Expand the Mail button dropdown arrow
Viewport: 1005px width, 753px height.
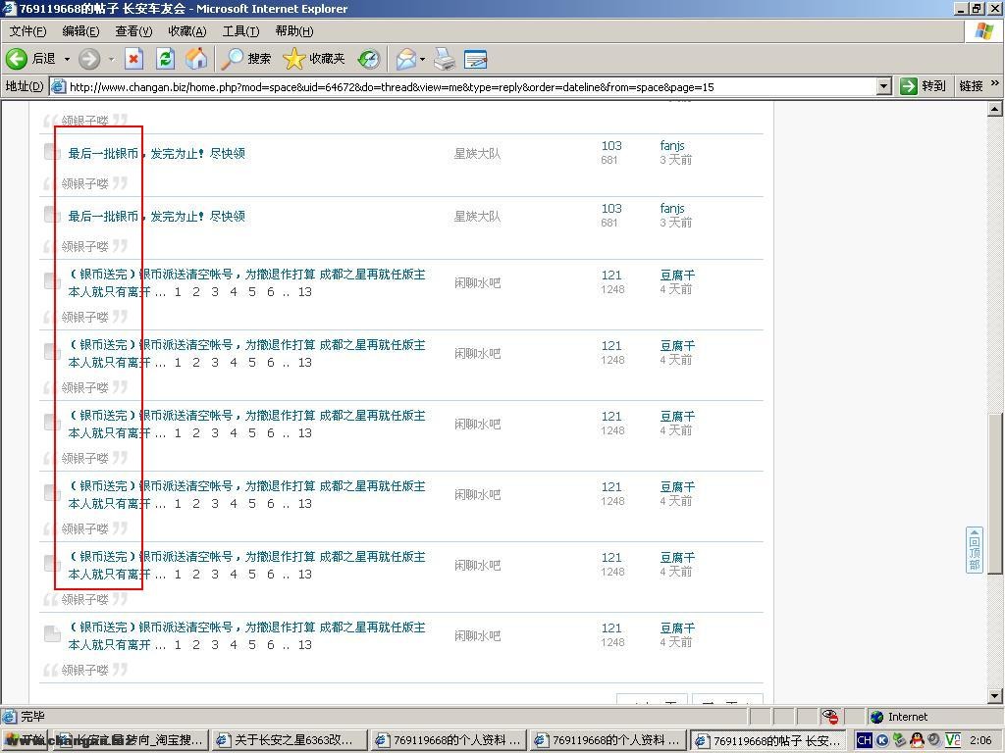pos(422,59)
